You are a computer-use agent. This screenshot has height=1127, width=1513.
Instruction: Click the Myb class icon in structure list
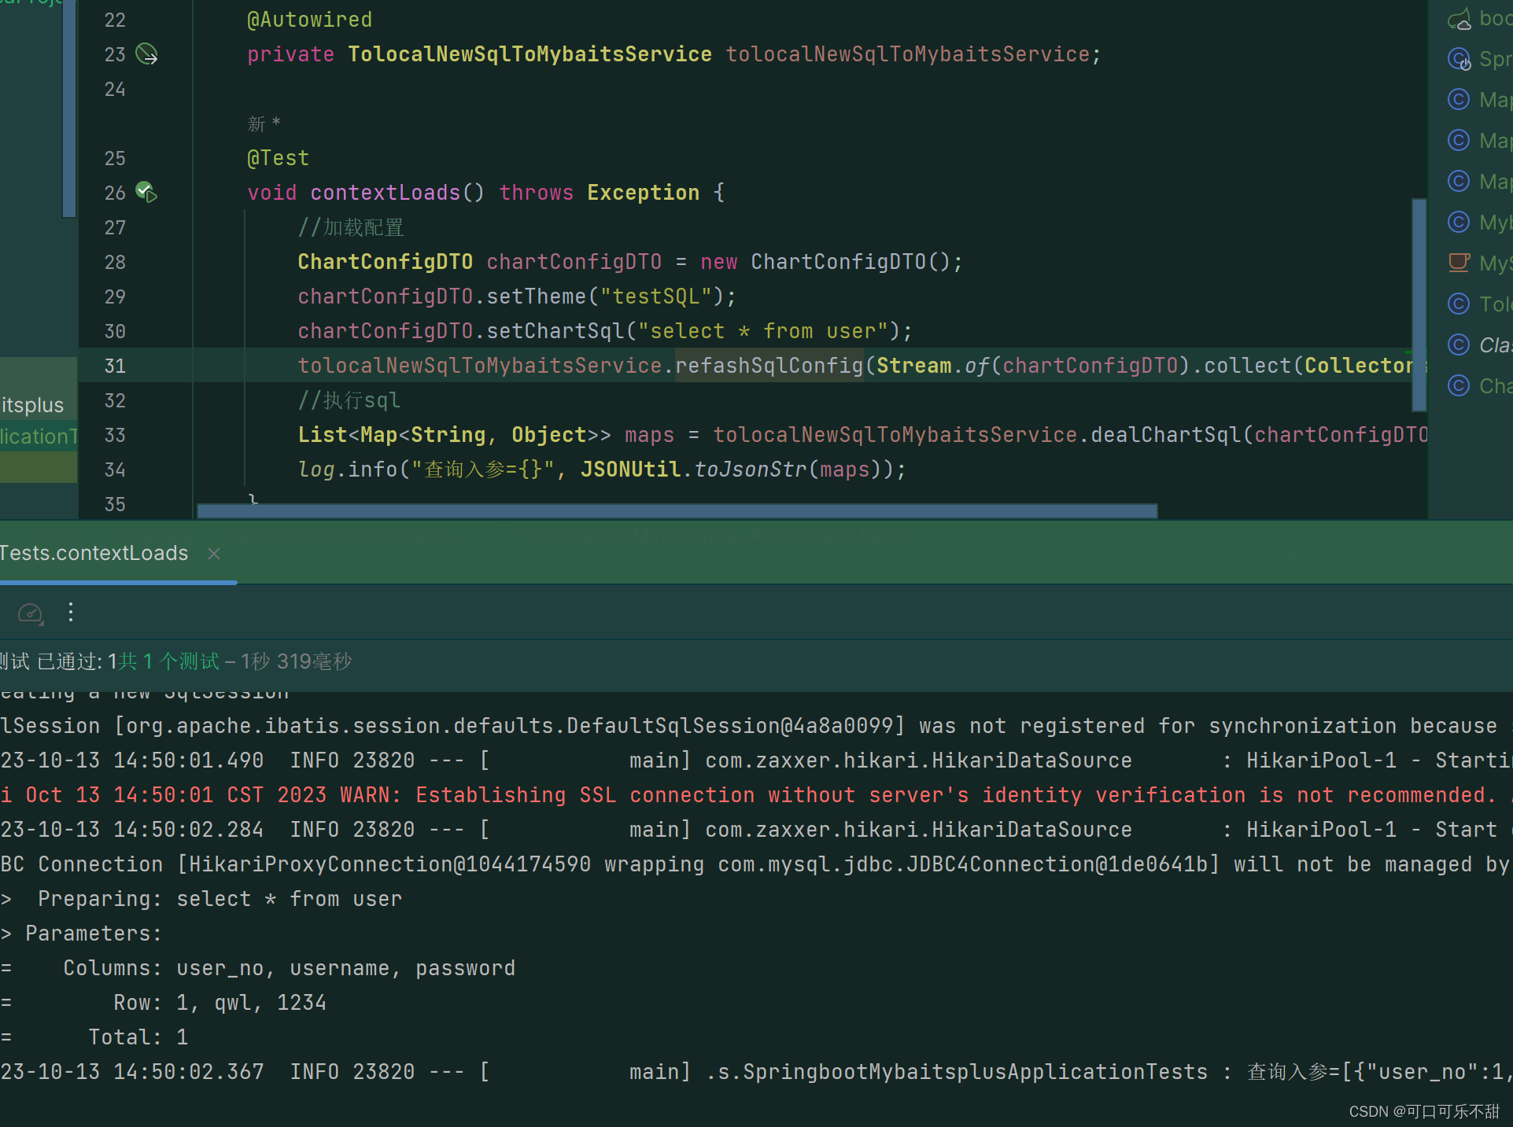pos(1459,222)
